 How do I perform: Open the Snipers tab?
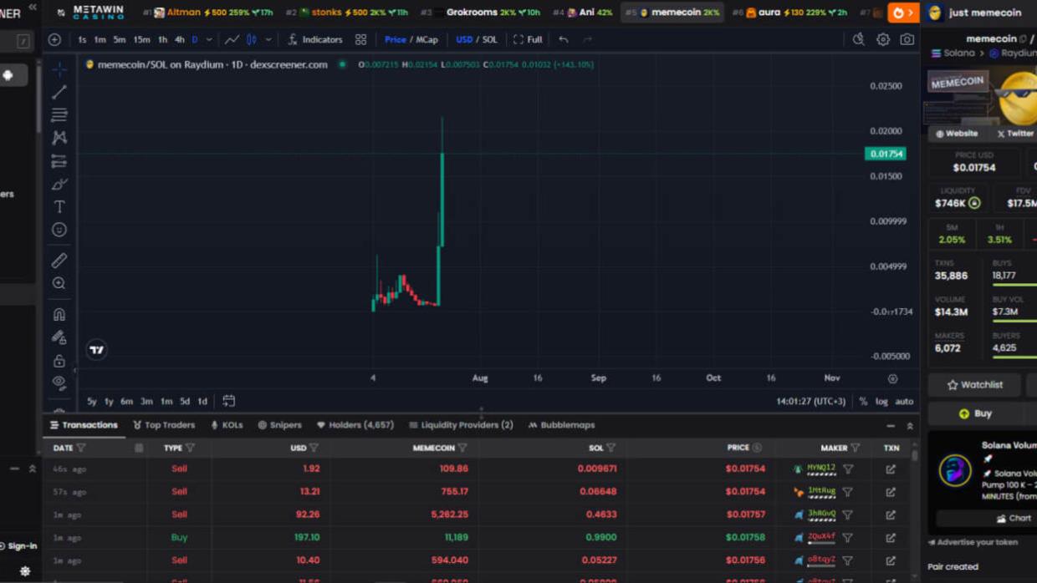279,425
